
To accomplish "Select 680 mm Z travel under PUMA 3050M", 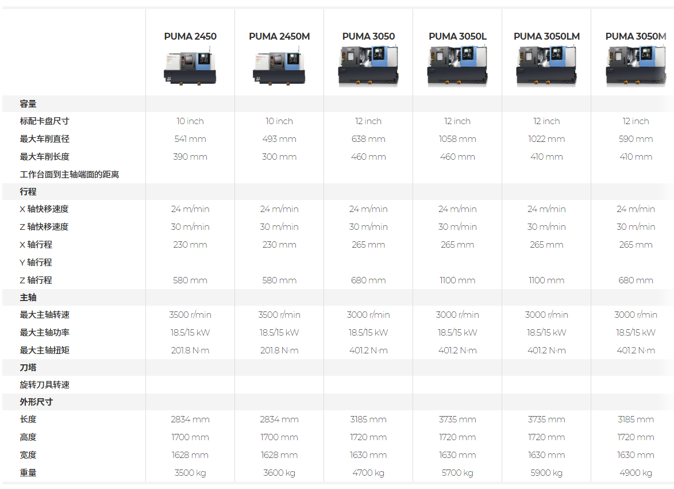I will click(x=636, y=280).
